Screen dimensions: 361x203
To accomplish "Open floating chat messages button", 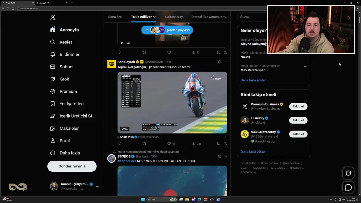I will click(x=348, y=187).
